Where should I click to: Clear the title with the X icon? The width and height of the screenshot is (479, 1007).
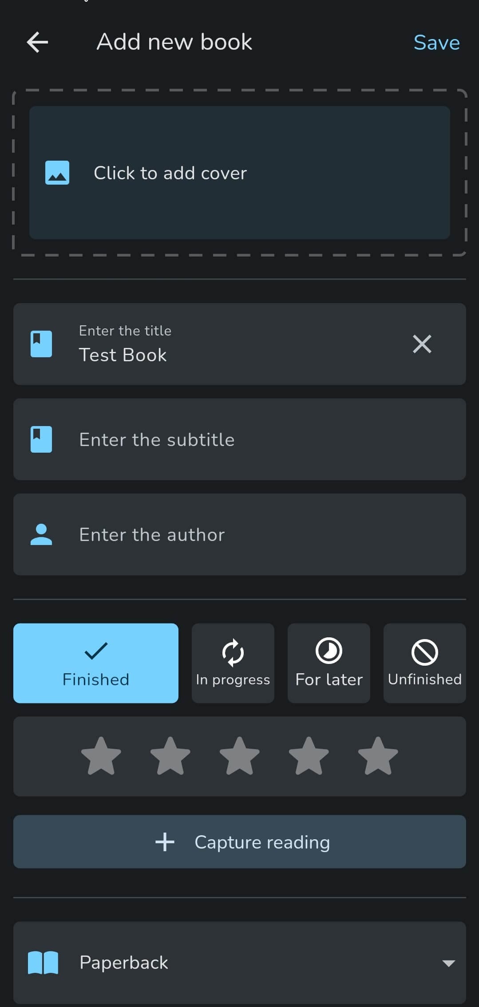coord(422,344)
